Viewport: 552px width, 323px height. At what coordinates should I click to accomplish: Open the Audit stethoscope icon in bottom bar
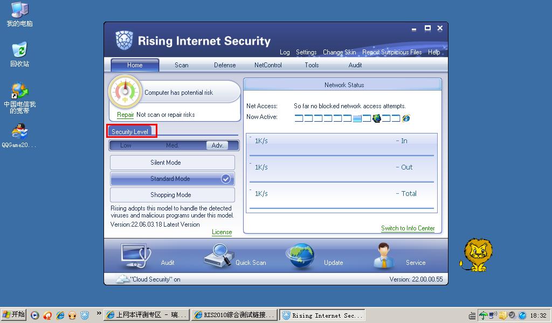136,256
